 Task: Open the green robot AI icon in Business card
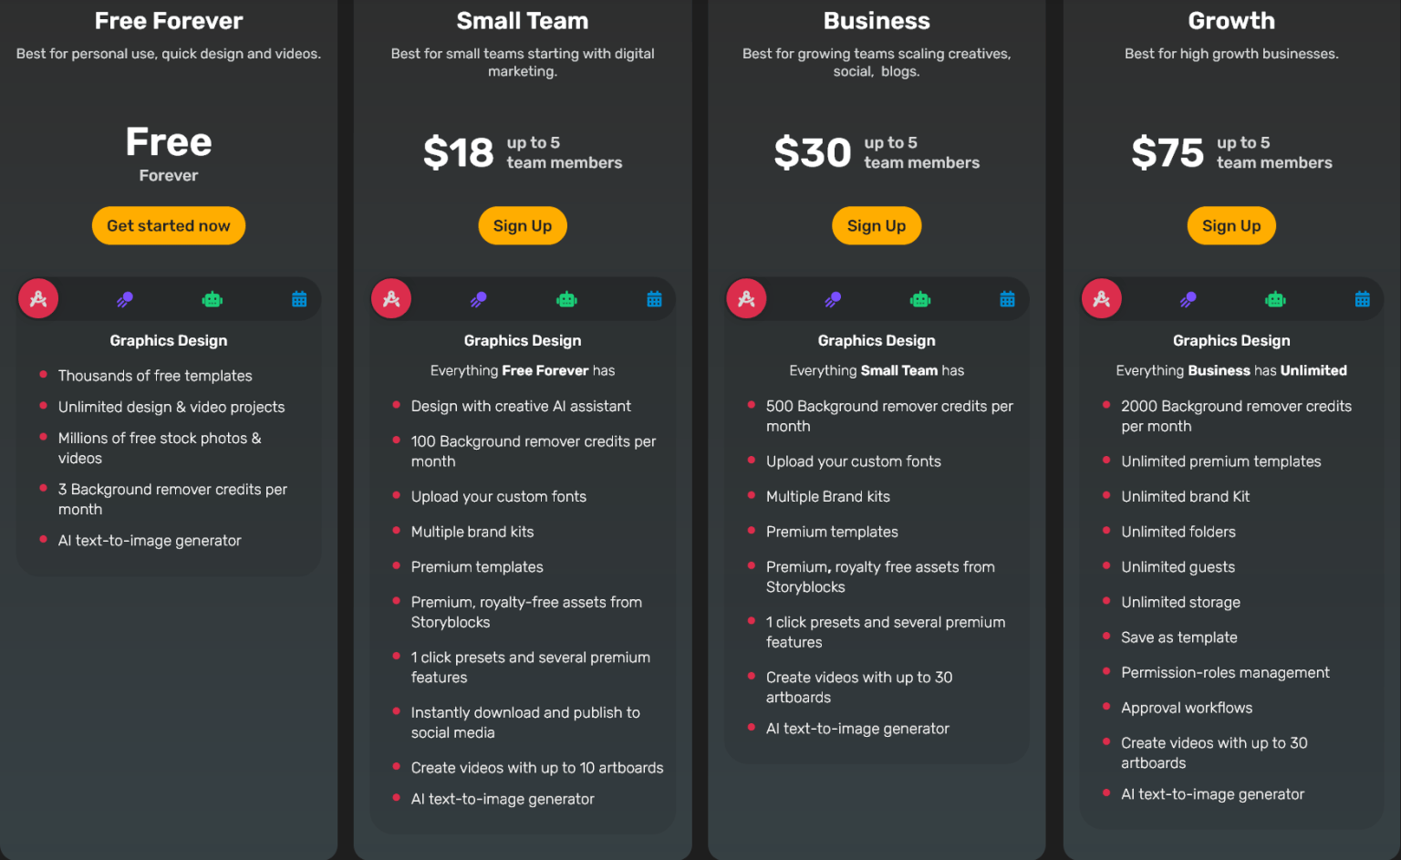click(920, 298)
